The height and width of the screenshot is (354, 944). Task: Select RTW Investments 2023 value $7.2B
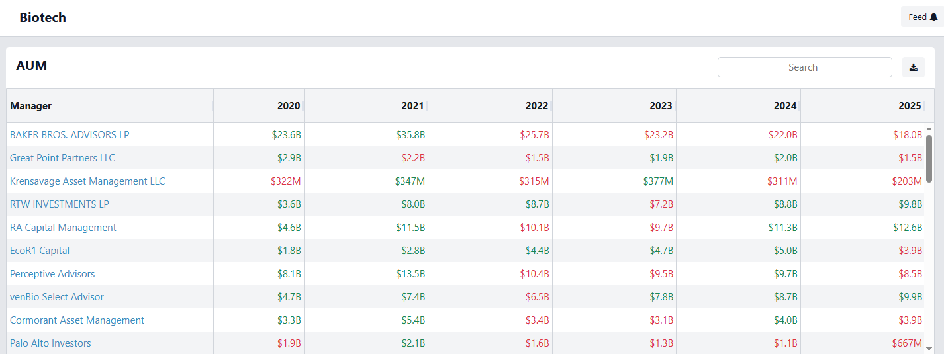click(x=661, y=204)
